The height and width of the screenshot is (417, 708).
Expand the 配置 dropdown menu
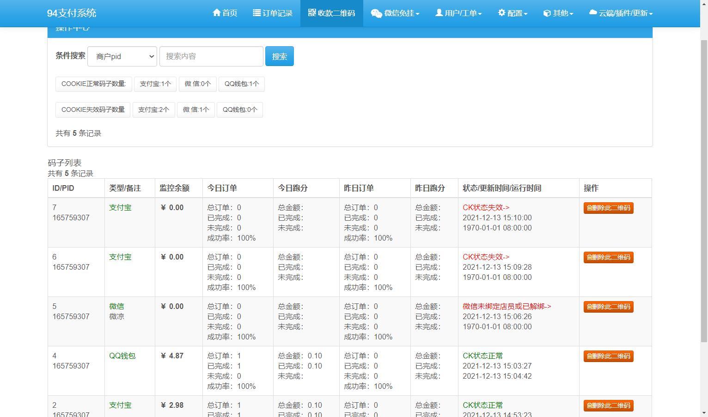[x=512, y=13]
